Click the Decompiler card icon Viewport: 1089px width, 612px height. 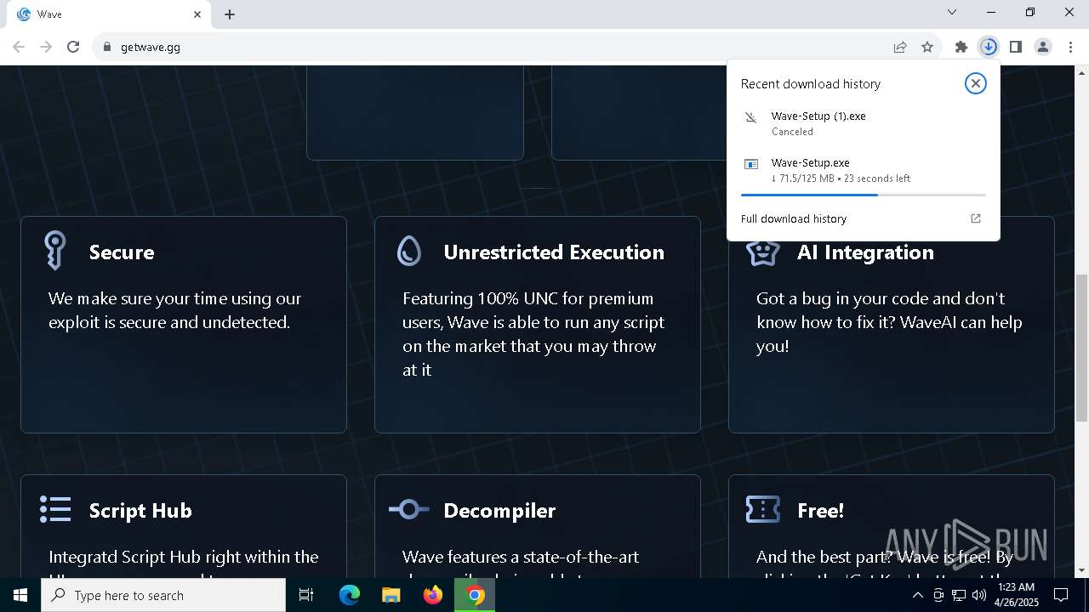pos(409,509)
